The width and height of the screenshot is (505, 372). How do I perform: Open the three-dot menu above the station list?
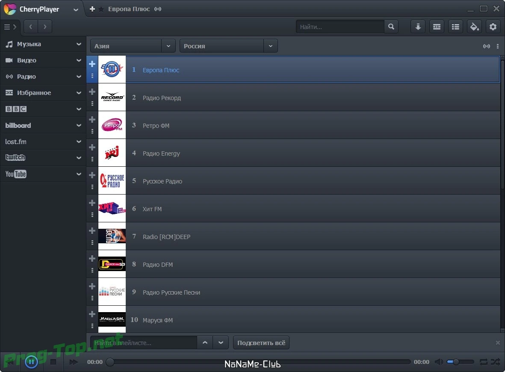(498, 46)
